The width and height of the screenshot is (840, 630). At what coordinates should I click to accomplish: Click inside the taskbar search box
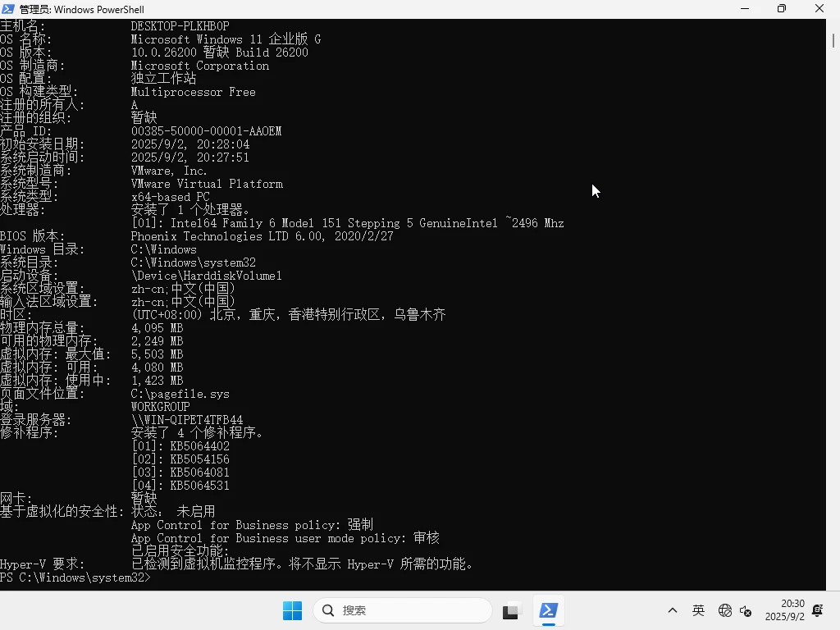[402, 610]
